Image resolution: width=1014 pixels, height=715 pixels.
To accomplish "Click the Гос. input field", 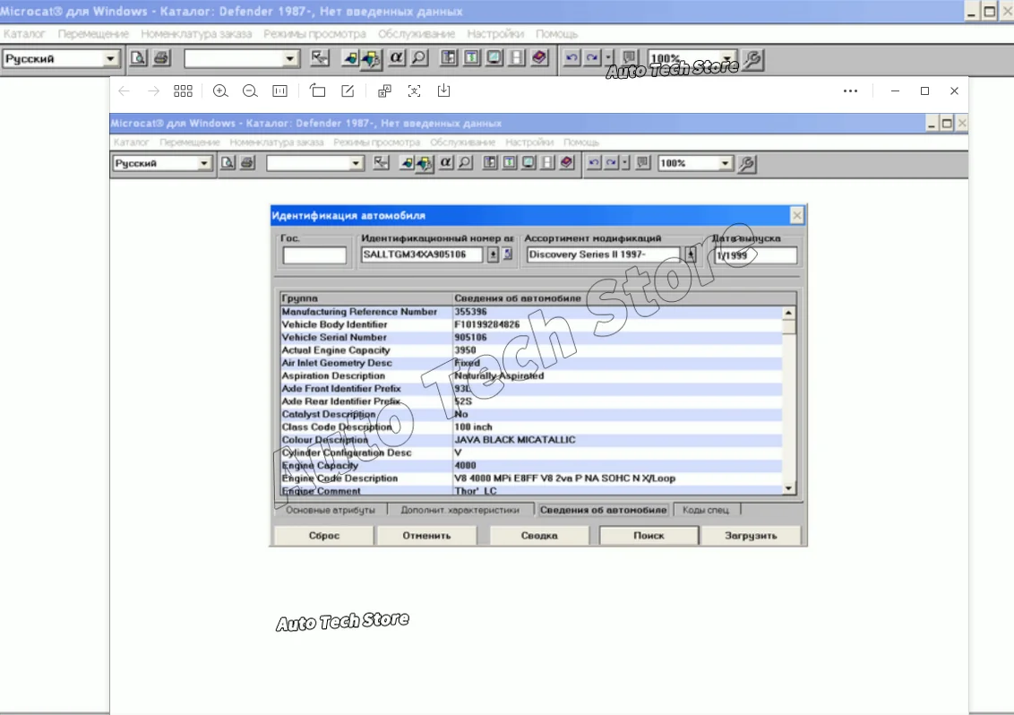I will pyautogui.click(x=314, y=255).
